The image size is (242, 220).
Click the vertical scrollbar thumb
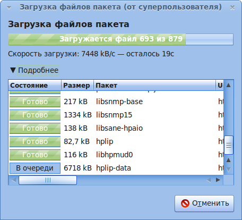pyautogui.click(x=229, y=145)
